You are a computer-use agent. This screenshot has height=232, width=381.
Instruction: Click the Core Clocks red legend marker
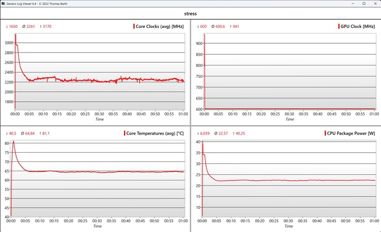tap(133, 26)
